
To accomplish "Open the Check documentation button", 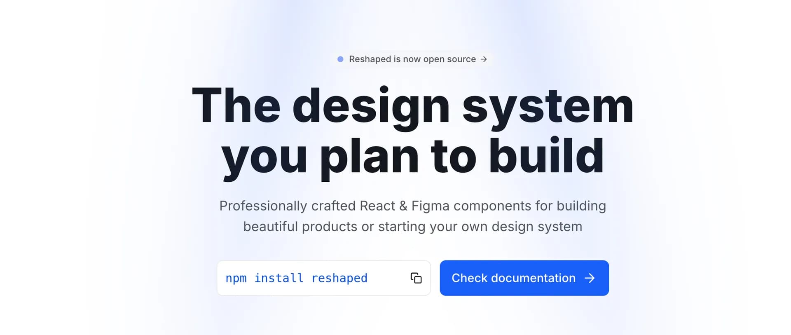I will click(x=524, y=278).
